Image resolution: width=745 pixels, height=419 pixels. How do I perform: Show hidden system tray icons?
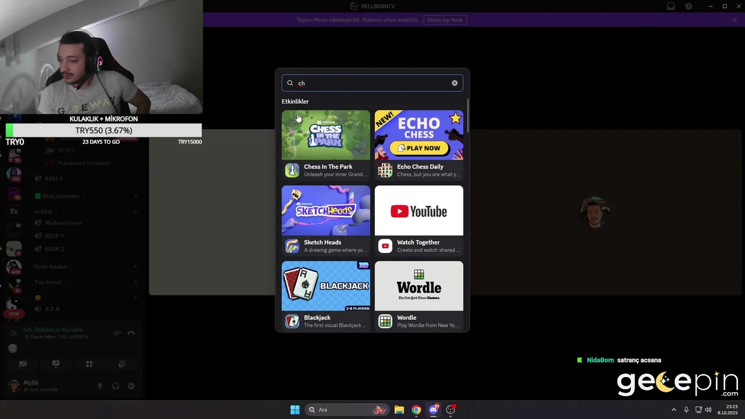point(674,410)
